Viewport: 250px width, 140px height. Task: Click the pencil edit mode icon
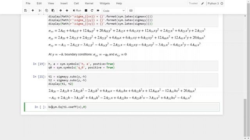pos(202,3)
